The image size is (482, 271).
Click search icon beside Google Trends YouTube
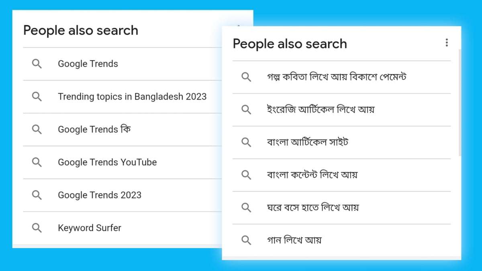pos(37,162)
